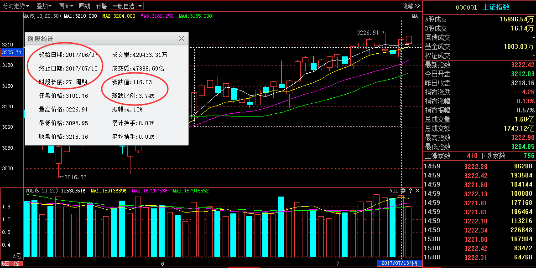The image size is (536, 268).
Task: Click the MA(5,10,20,30) indicator label
Action: click(x=42, y=16)
